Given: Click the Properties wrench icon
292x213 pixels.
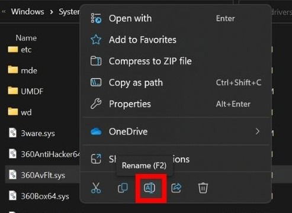Looking at the screenshot, I should pyautogui.click(x=96, y=104).
